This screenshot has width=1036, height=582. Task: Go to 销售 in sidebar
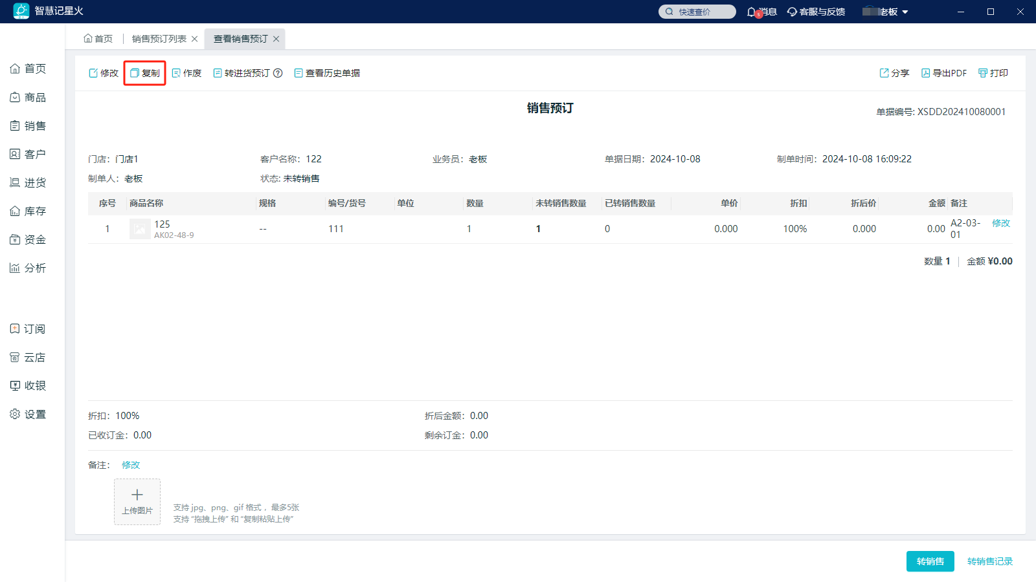click(28, 125)
